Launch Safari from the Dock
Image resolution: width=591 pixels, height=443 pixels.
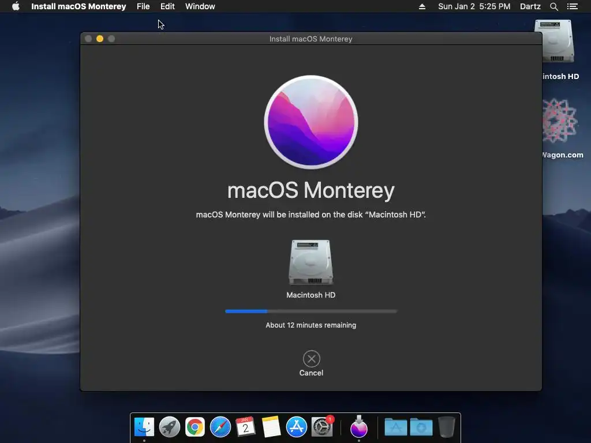pos(220,427)
